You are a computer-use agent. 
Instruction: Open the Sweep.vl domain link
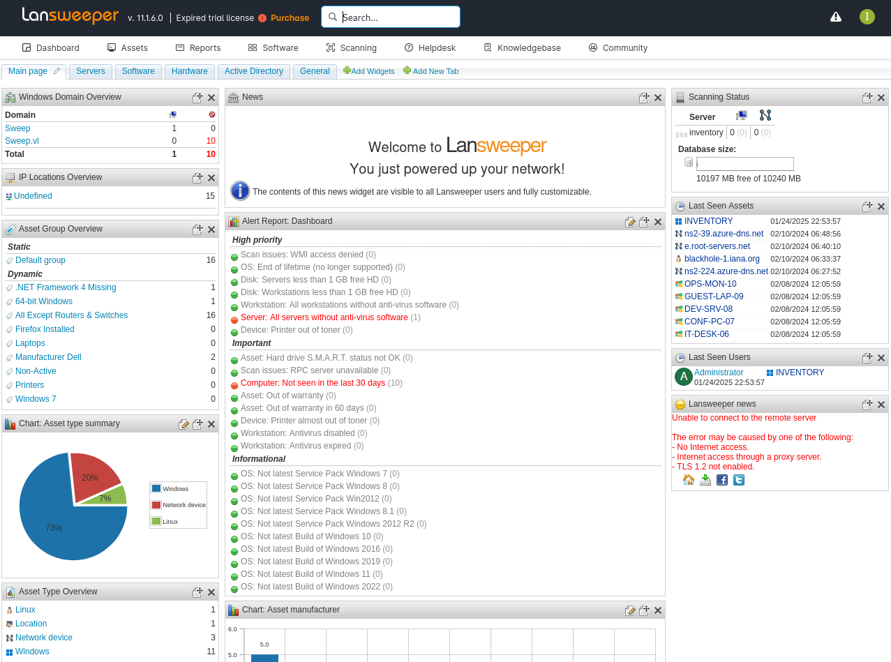22,141
